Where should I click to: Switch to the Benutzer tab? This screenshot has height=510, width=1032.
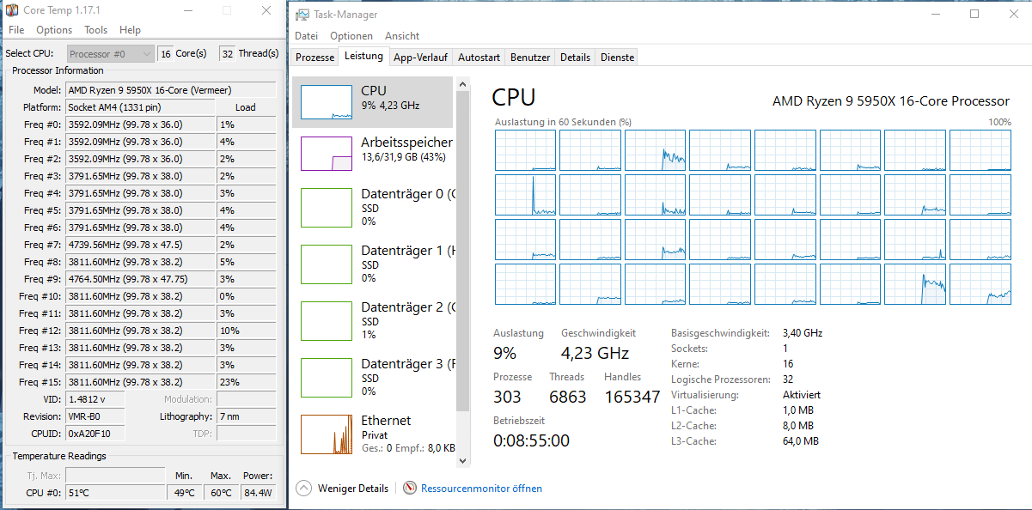pos(530,58)
